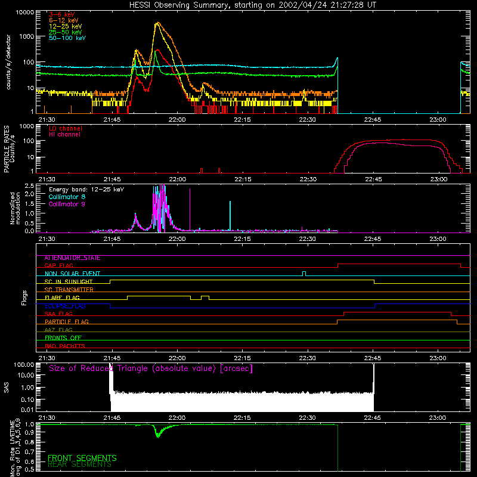Click the SAA_FLAG label

tap(58, 314)
